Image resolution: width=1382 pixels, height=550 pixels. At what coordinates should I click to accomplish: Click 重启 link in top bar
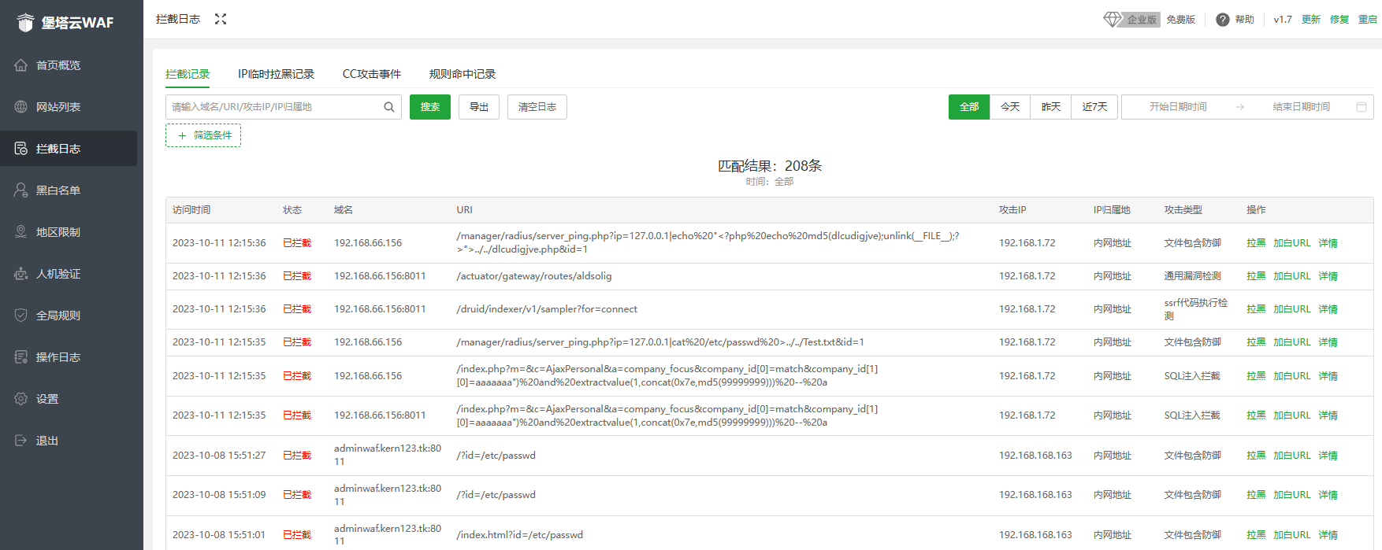tap(1368, 20)
